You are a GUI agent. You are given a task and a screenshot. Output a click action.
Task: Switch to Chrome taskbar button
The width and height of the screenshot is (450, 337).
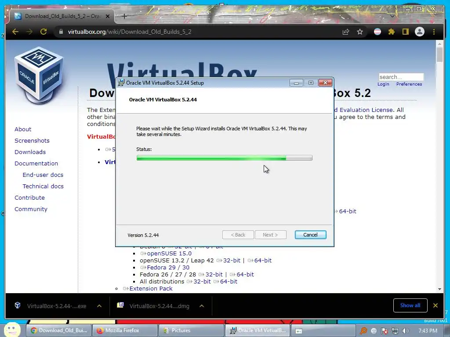coord(59,330)
